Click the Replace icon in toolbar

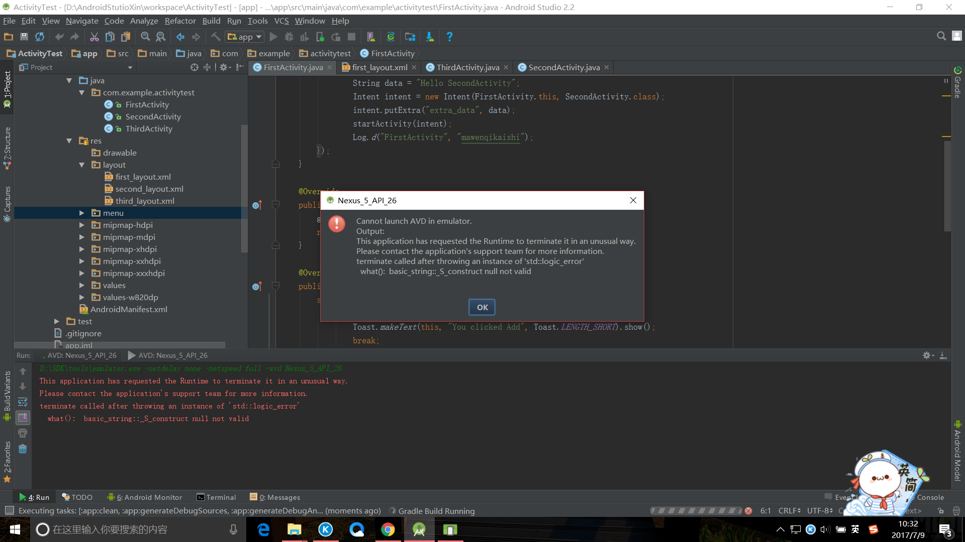tap(161, 37)
